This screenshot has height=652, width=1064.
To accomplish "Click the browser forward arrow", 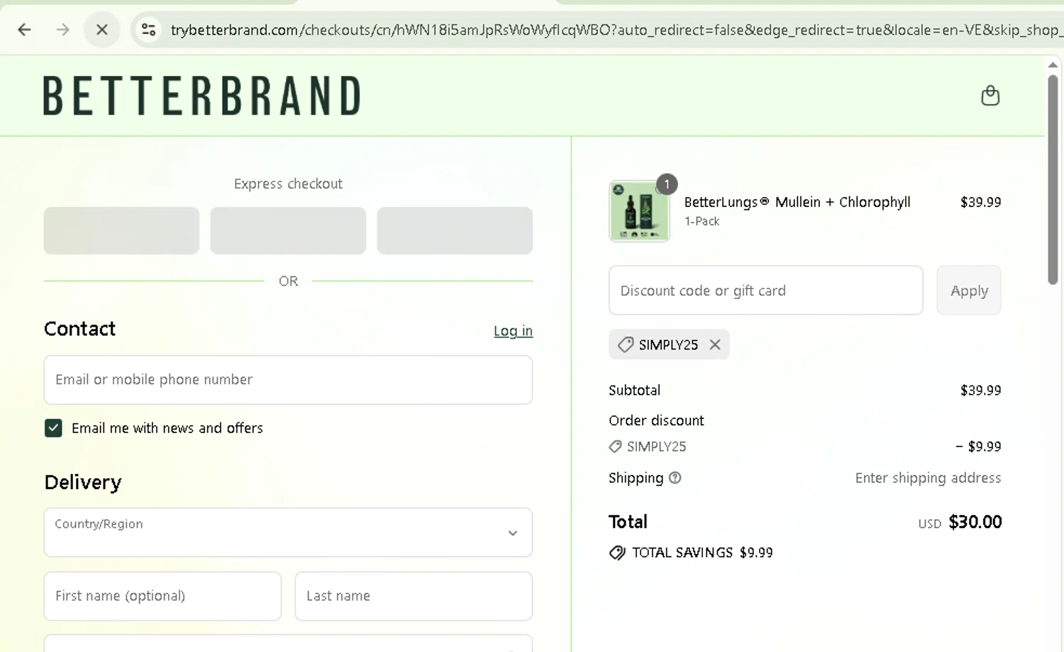I will tap(63, 30).
